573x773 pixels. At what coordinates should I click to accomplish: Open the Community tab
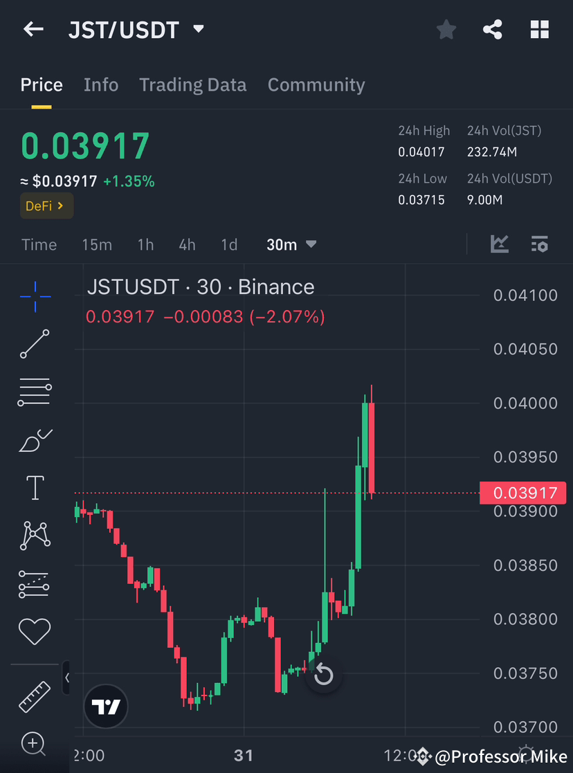(x=316, y=84)
